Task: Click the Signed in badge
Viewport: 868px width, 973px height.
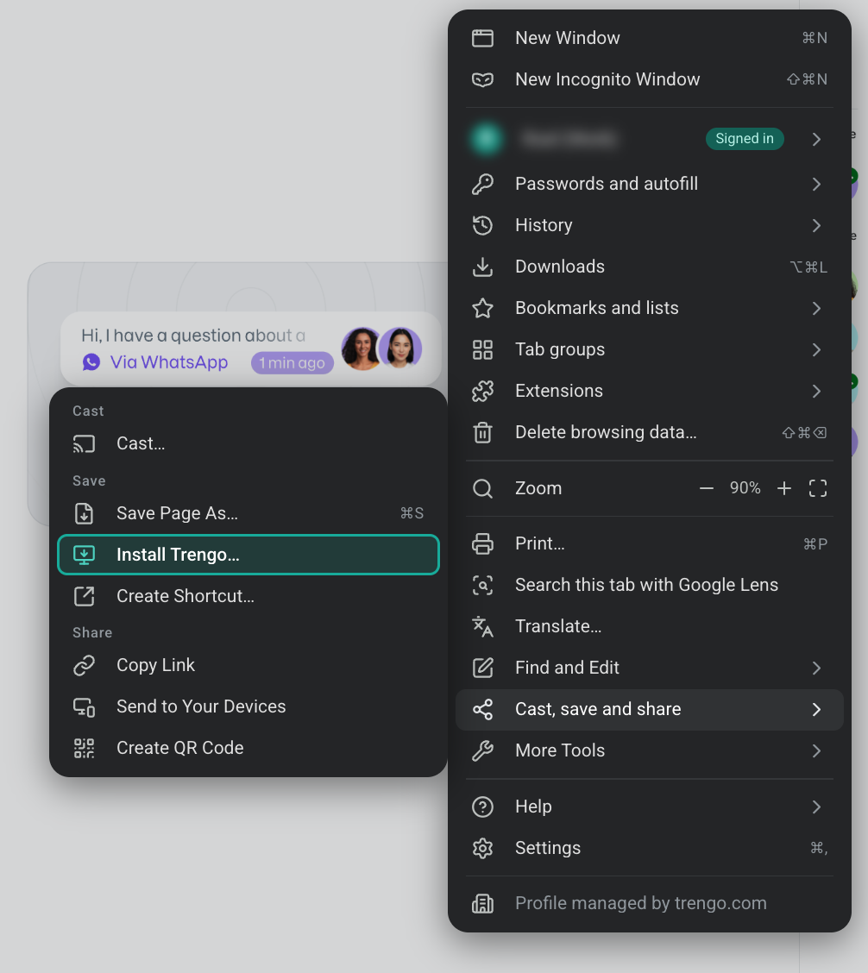Action: [745, 139]
